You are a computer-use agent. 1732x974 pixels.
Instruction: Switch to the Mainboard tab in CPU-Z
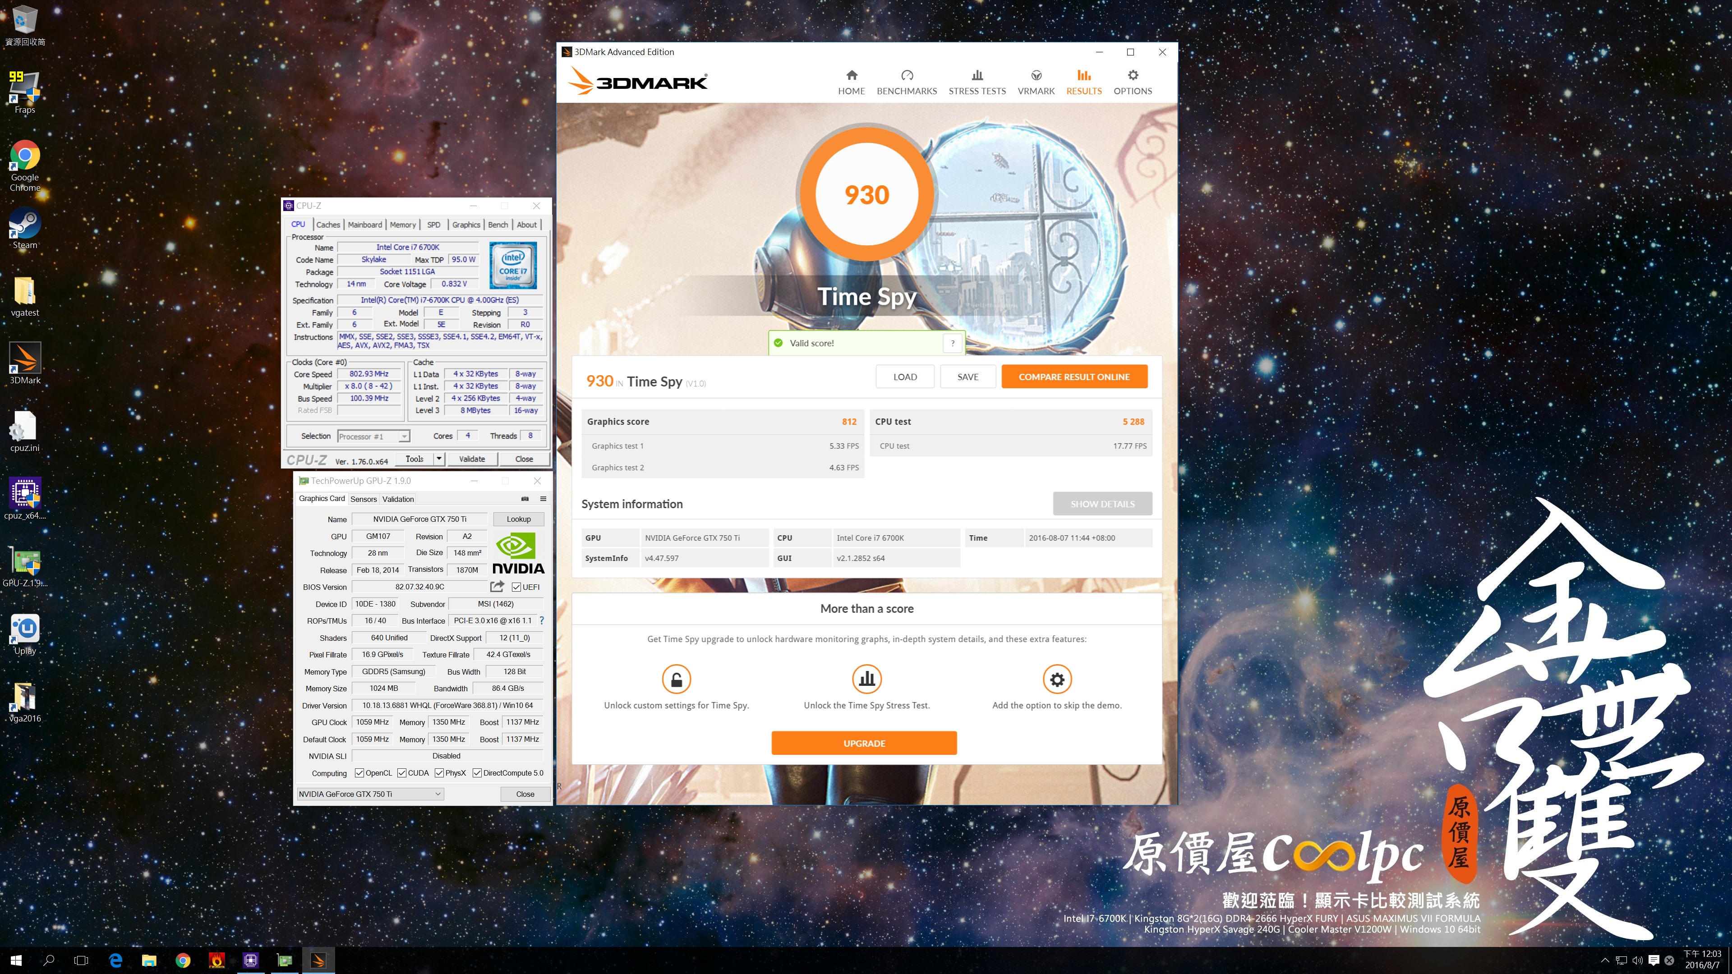365,225
